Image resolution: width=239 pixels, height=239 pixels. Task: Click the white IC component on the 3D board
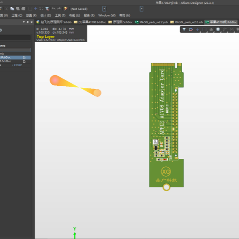(155, 142)
